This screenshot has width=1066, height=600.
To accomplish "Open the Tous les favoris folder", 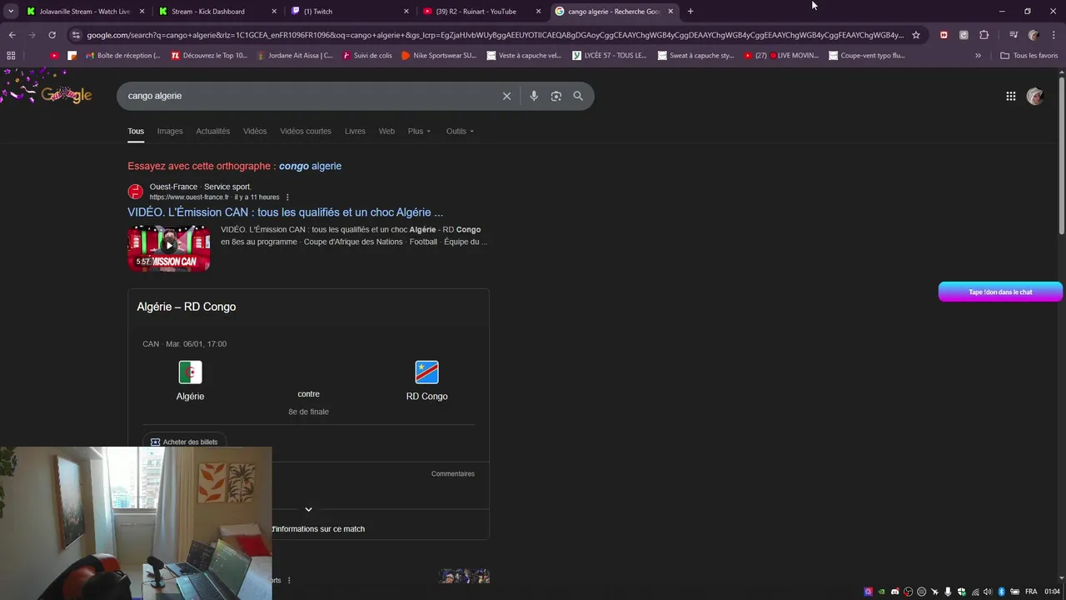I will 1029,56.
